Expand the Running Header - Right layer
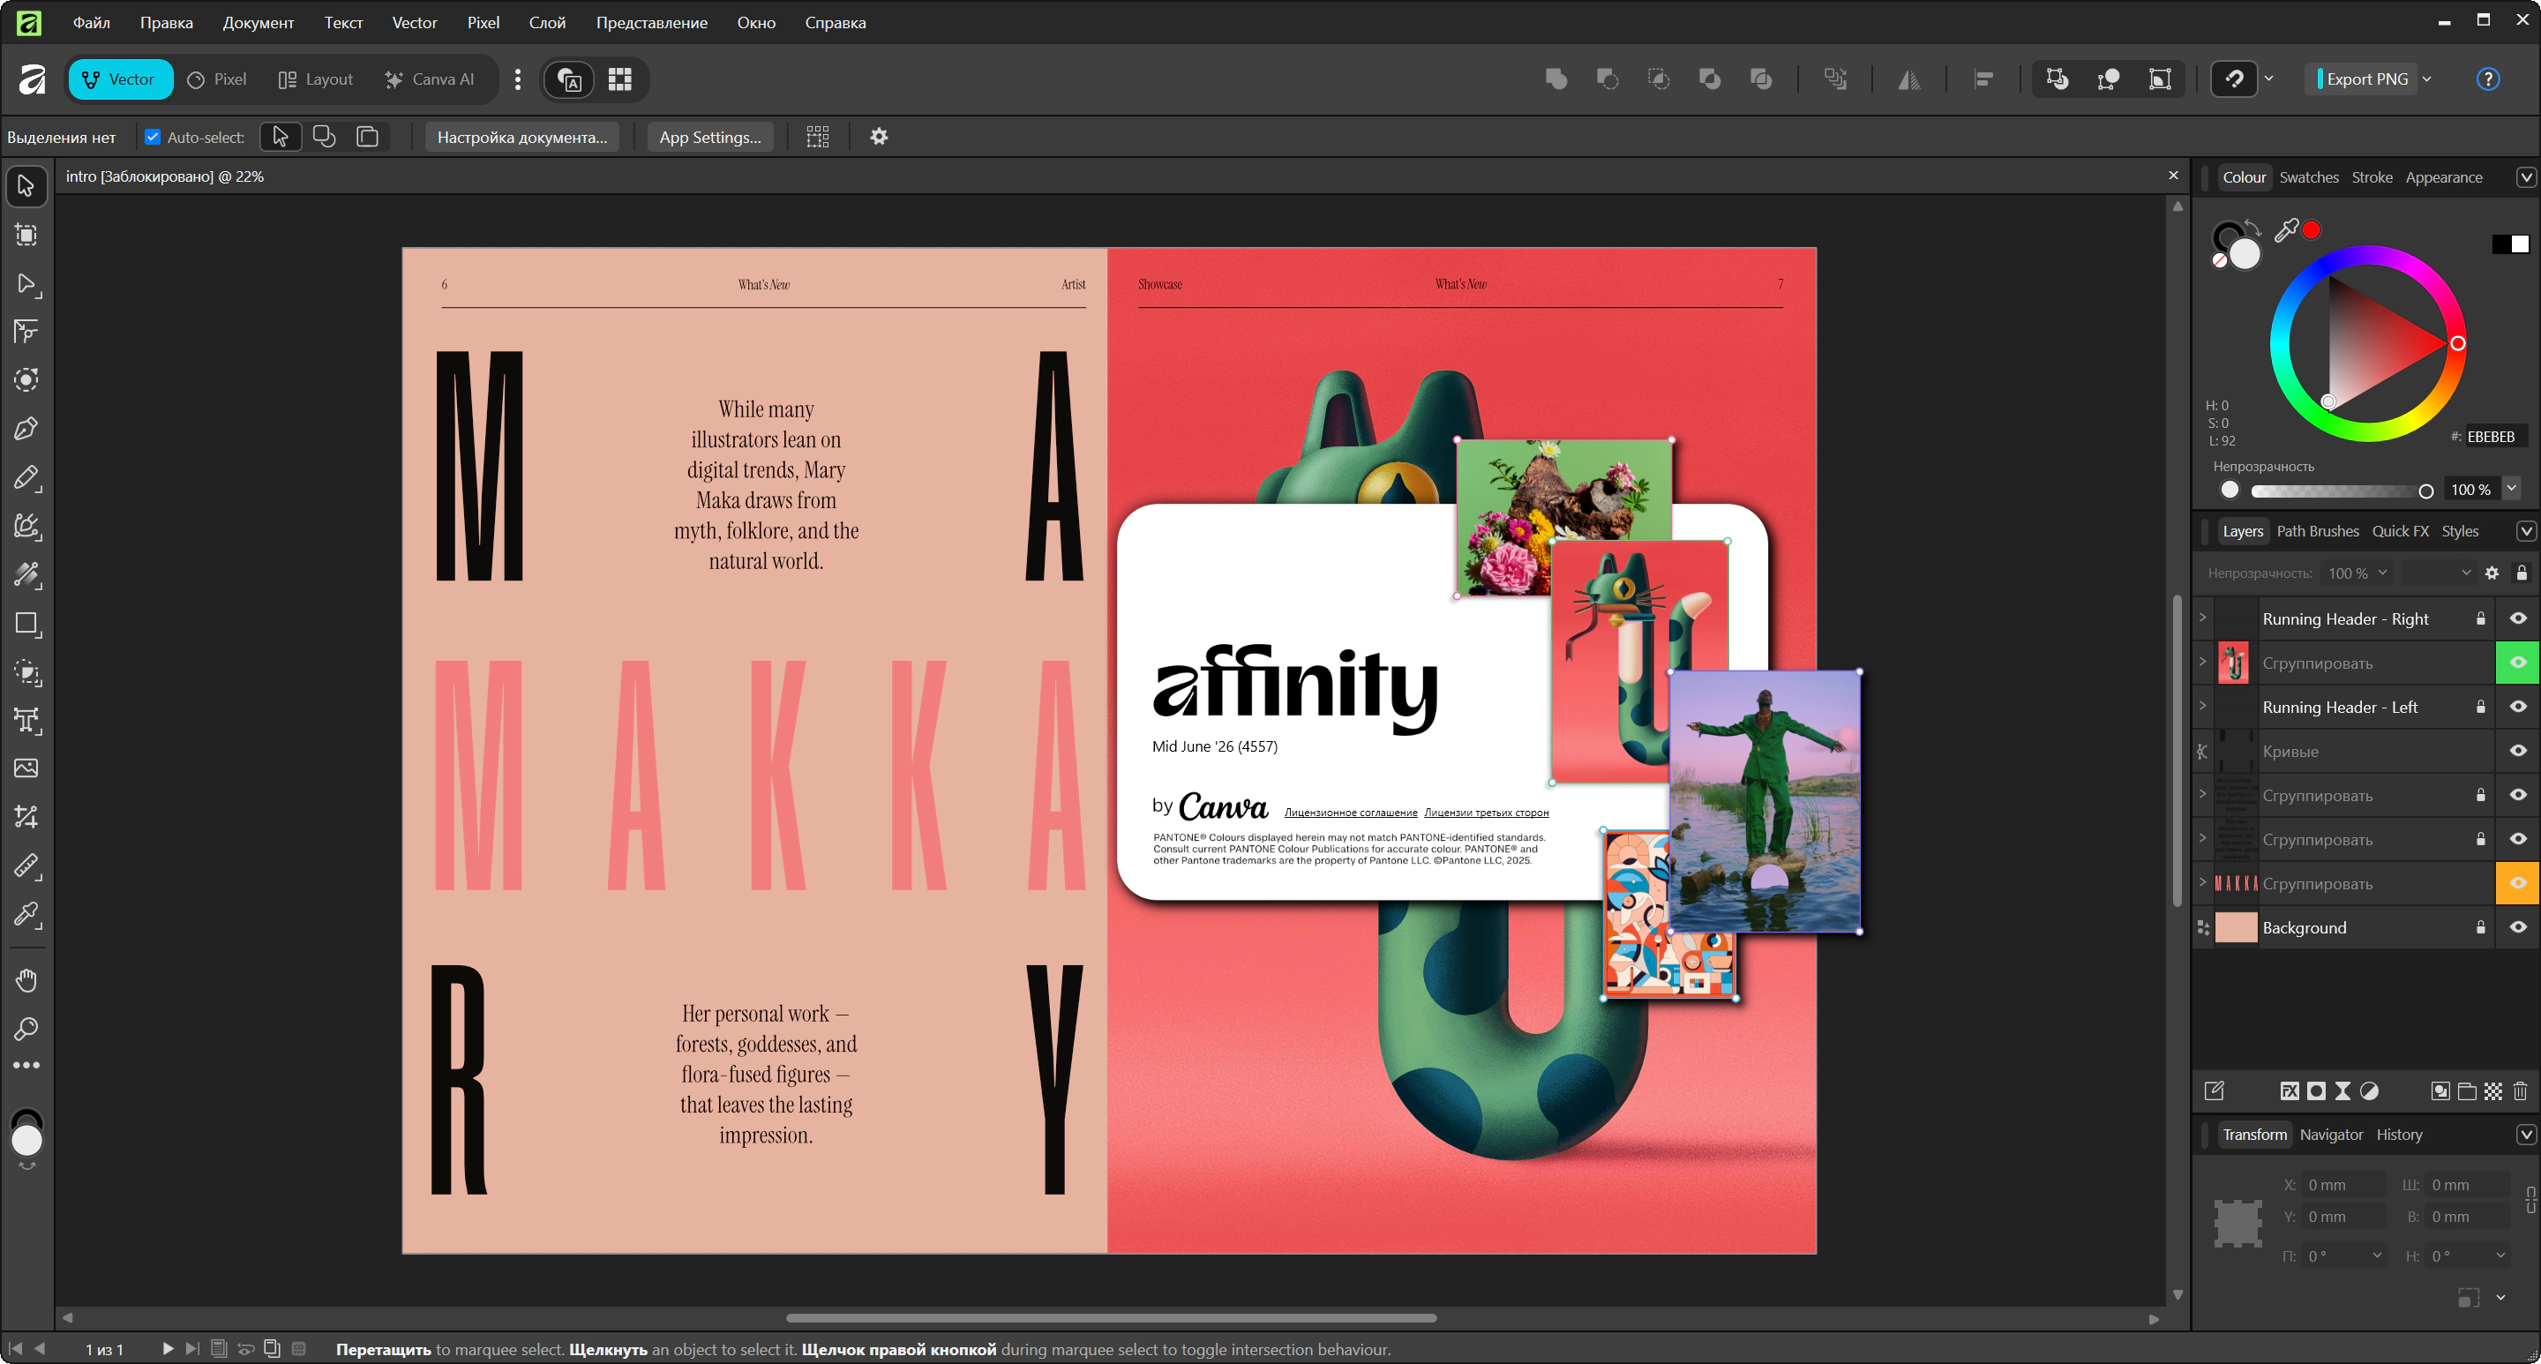 [x=2203, y=618]
